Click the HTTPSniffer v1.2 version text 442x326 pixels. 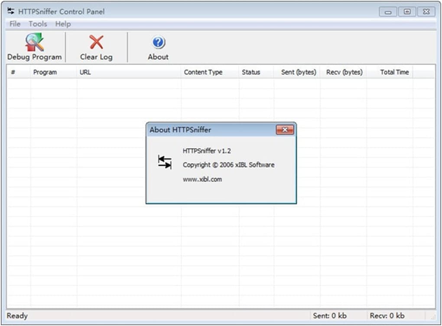pos(207,151)
